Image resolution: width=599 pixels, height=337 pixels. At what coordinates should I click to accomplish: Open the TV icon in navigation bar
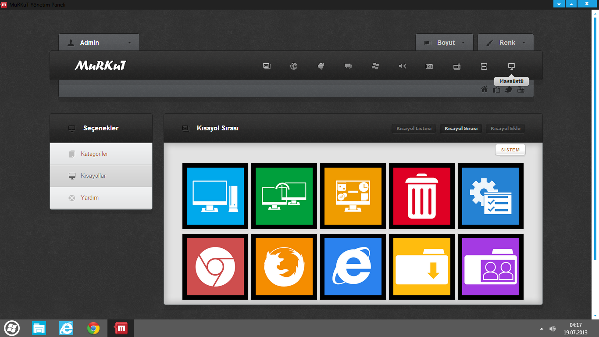[x=456, y=66]
